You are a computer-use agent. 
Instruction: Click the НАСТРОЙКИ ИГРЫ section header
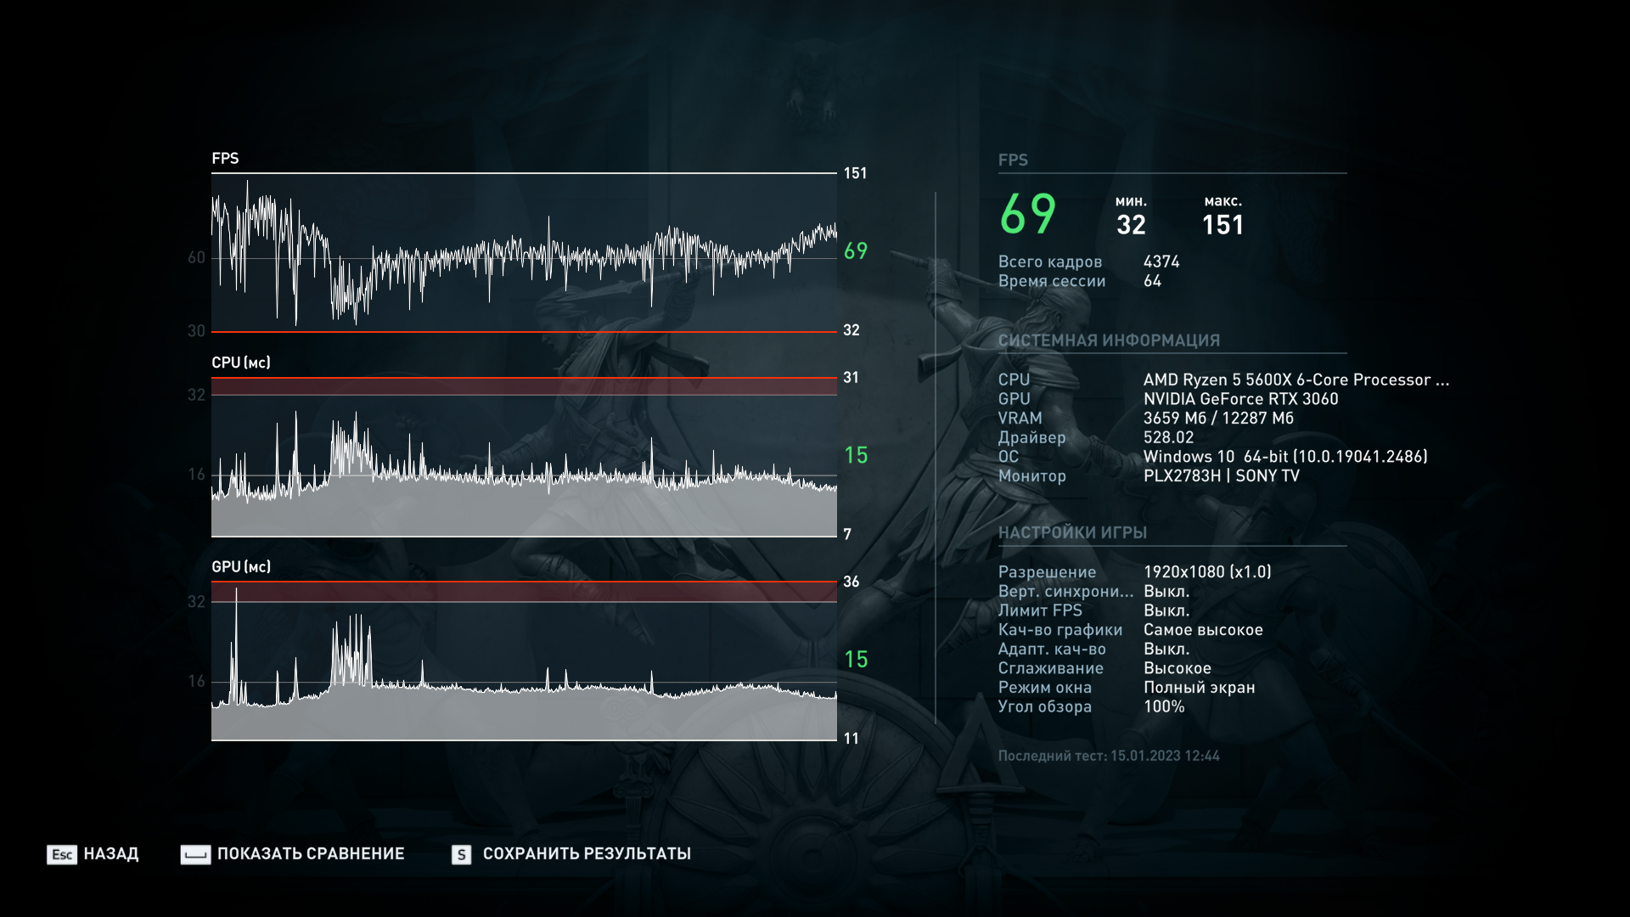(x=1072, y=532)
